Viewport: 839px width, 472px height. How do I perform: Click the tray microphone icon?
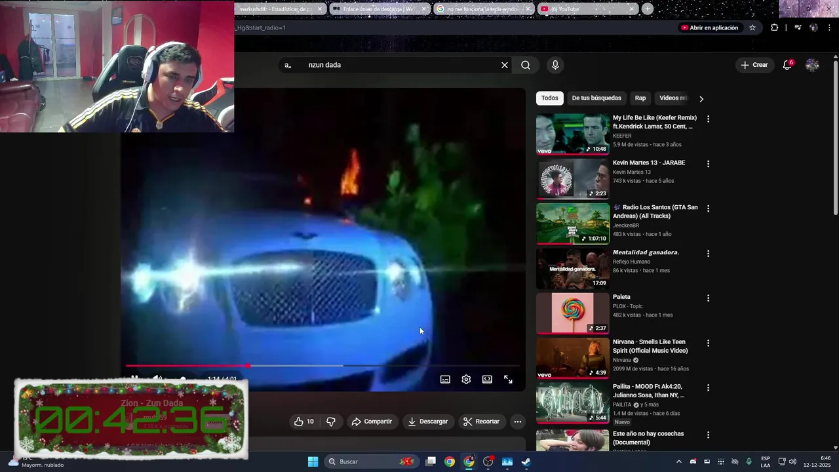click(x=749, y=462)
